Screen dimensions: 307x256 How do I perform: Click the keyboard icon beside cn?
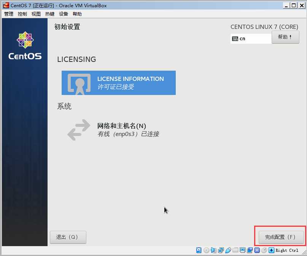coord(235,39)
